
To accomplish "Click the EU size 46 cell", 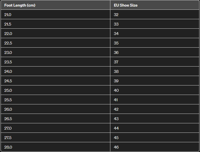I will pos(116,147).
